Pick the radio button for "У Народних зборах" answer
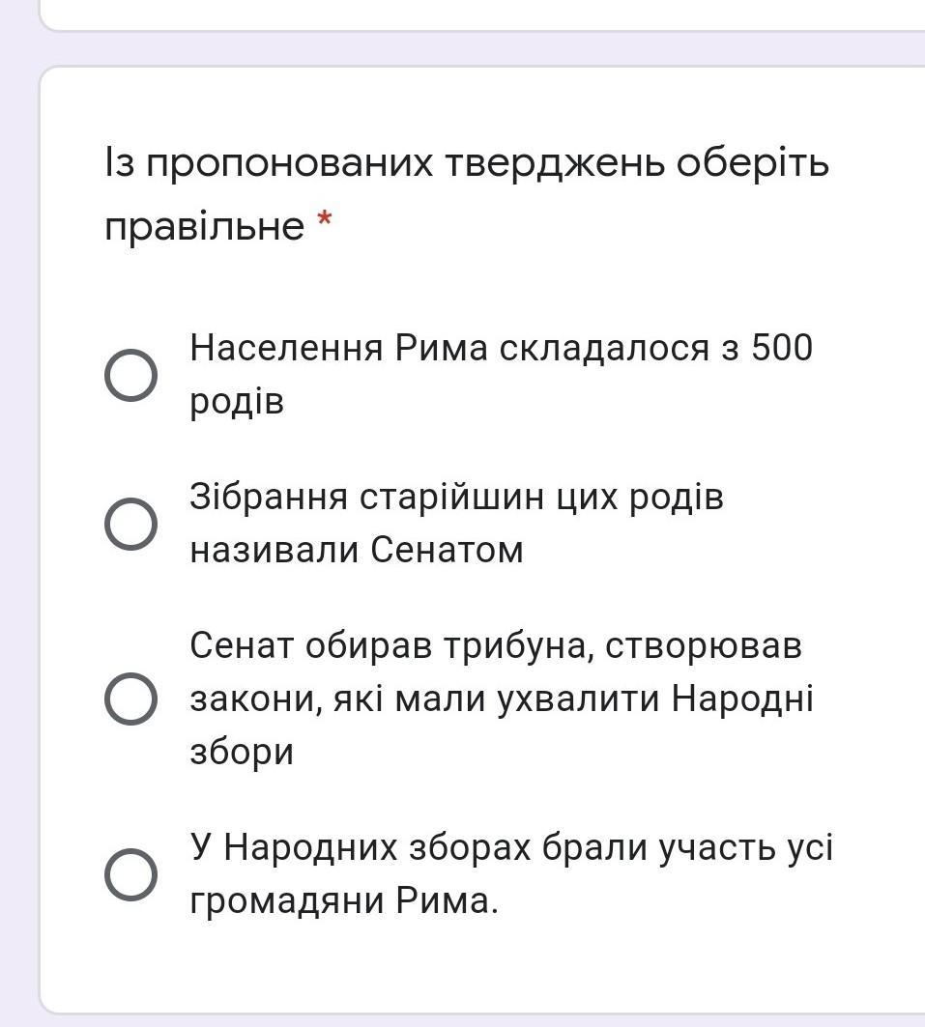Image resolution: width=925 pixels, height=1027 pixels. [x=130, y=875]
